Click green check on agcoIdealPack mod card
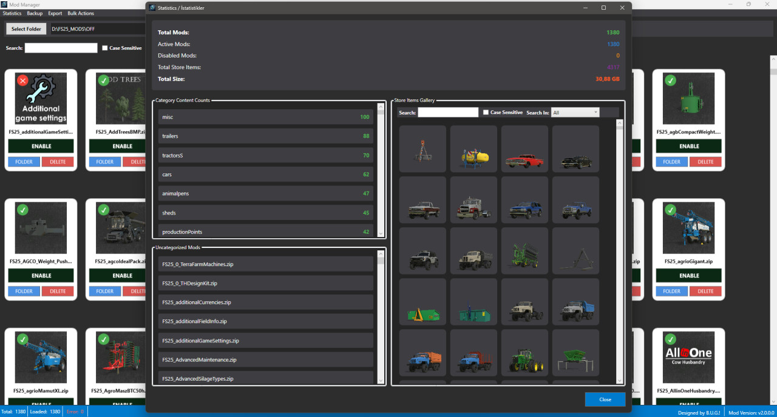Image resolution: width=777 pixels, height=417 pixels. point(103,210)
